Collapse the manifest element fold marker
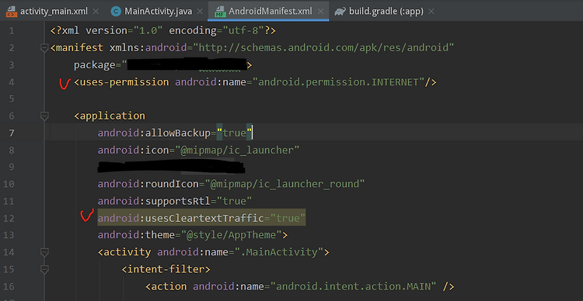The width and height of the screenshot is (583, 301). pyautogui.click(x=44, y=47)
